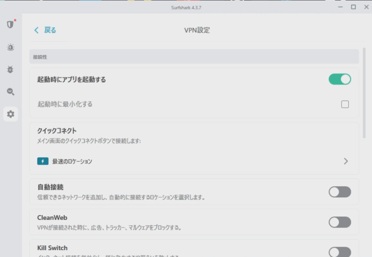
Task: Click the メイン画面のクイックコネクト description text
Action: pyautogui.click(x=89, y=141)
